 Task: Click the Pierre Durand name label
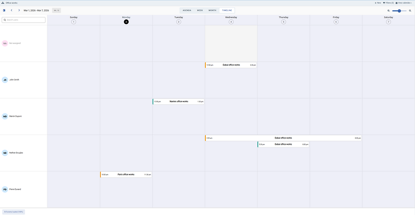[x=15, y=189]
